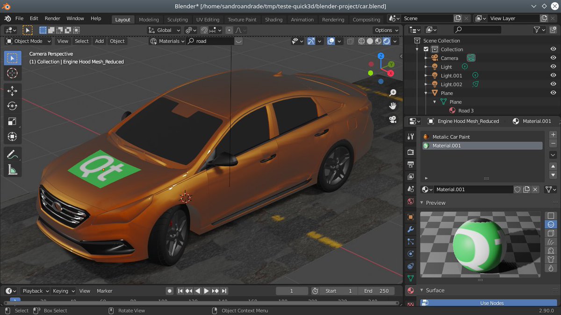Image resolution: width=561 pixels, height=315 pixels.
Task: Select shader ball preview shape
Action: pyautogui.click(x=551, y=251)
